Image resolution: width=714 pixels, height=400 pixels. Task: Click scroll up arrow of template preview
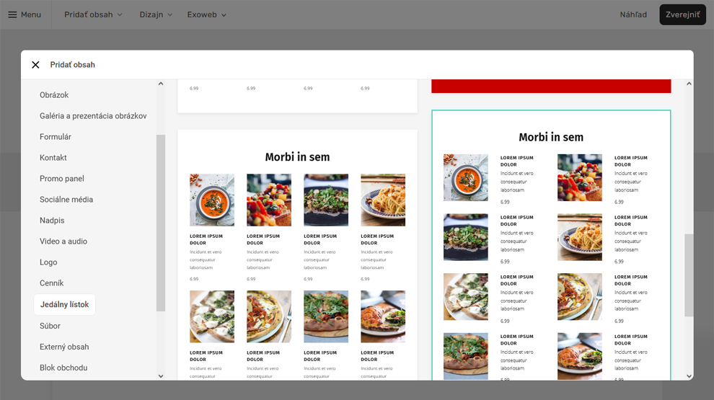pos(689,84)
